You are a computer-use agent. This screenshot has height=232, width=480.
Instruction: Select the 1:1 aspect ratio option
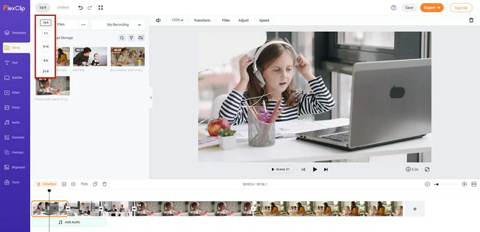46,33
